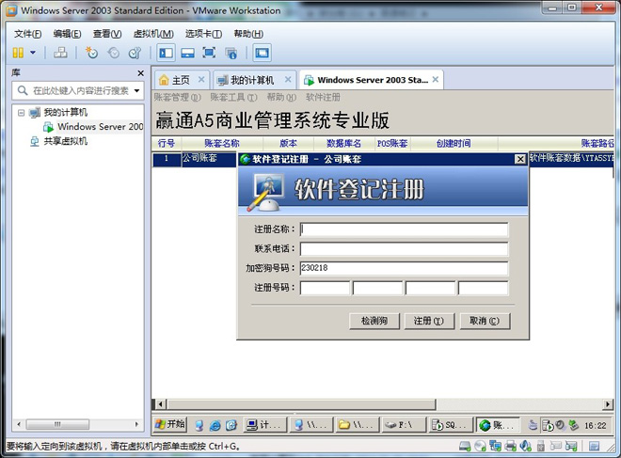Click the folder \\... taskbar button
Viewport: 621px width, 458px height.
358,425
